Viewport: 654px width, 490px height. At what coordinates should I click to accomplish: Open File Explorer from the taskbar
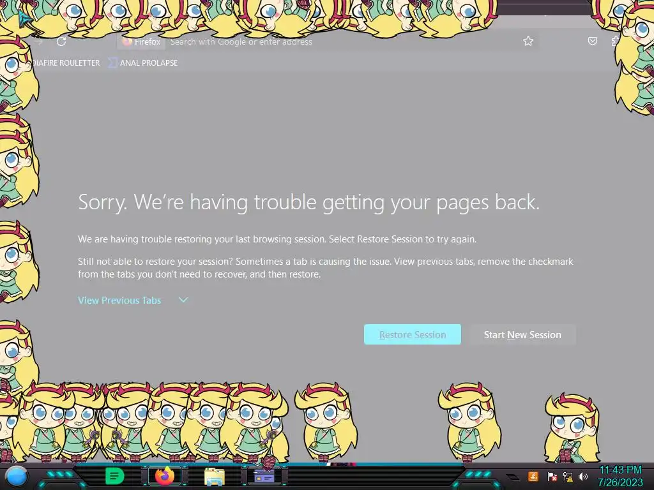[215, 476]
